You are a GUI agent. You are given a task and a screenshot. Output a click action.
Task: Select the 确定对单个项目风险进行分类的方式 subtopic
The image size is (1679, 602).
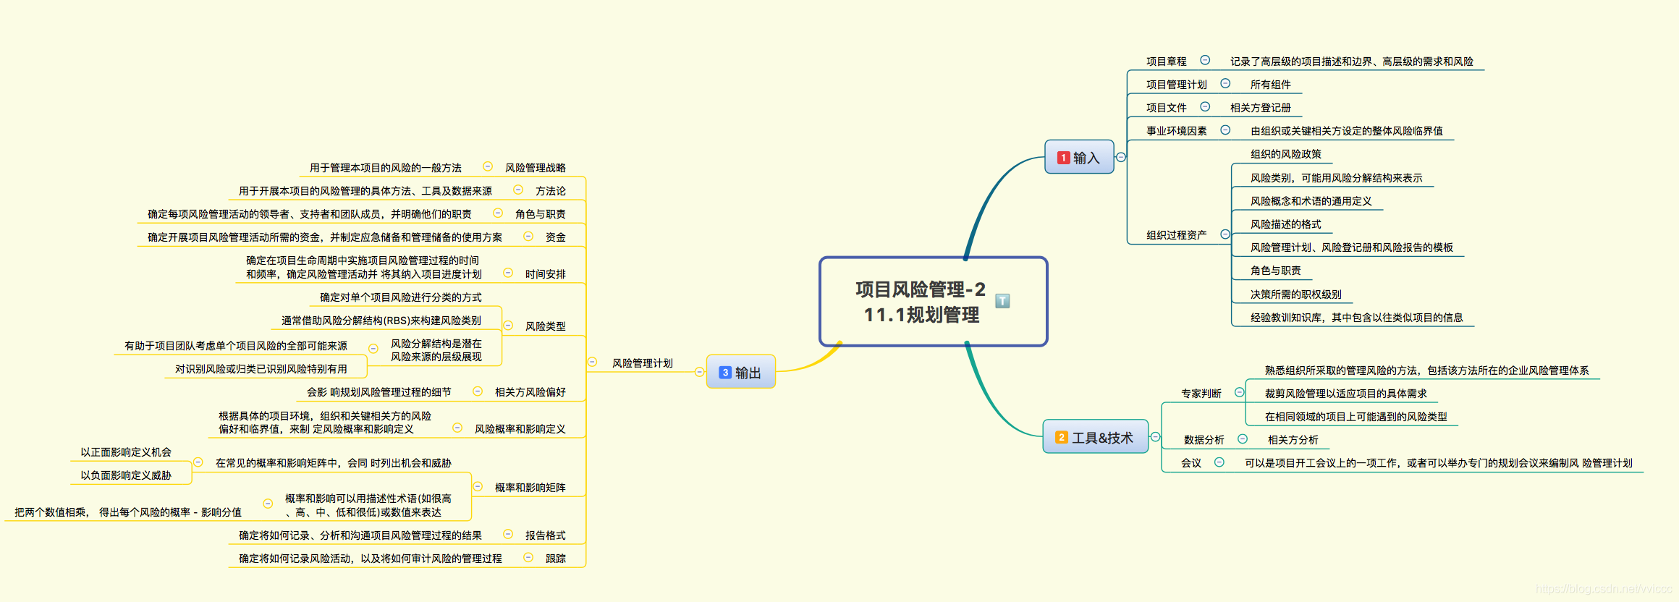(401, 297)
